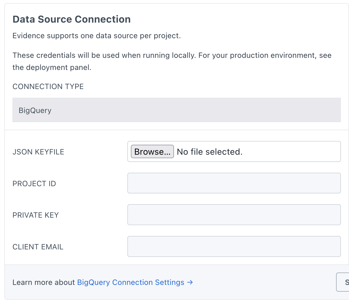Image resolution: width=349 pixels, height=304 pixels.
Task: Click the CONNECTION TYPE label
Action: pyautogui.click(x=48, y=86)
